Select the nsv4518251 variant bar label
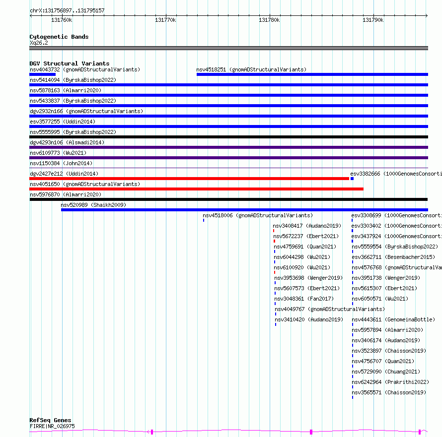The width and height of the screenshot is (442, 437). [251, 69]
